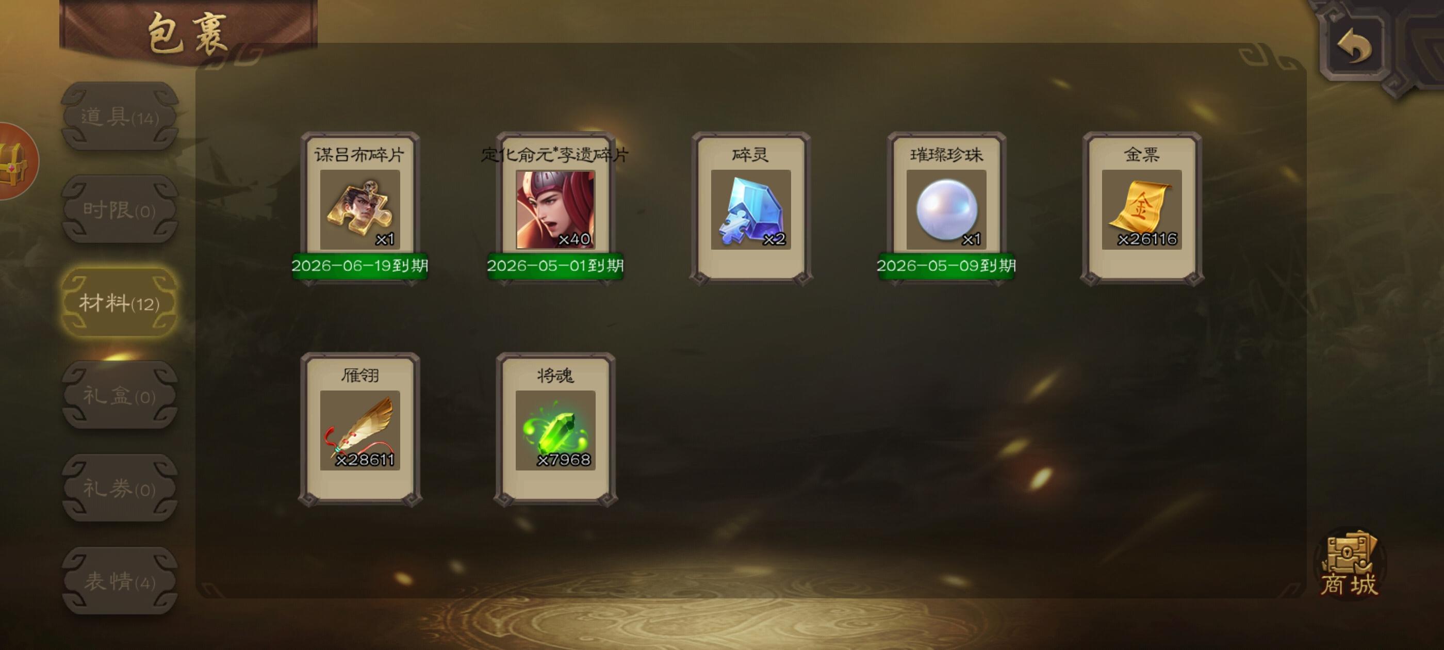Switch to the 礼盒(0) tab
Image resolution: width=1444 pixels, height=650 pixels.
point(120,395)
